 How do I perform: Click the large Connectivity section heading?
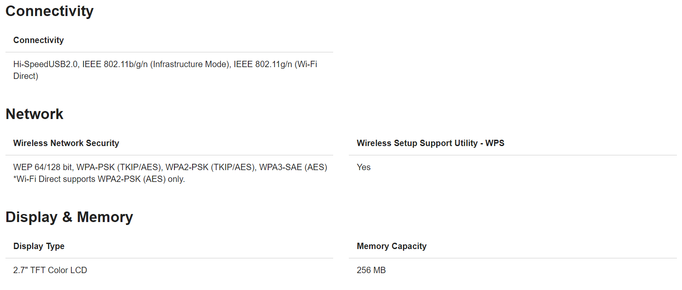click(49, 11)
